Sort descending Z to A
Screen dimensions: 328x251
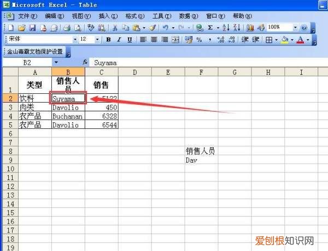(x=237, y=28)
